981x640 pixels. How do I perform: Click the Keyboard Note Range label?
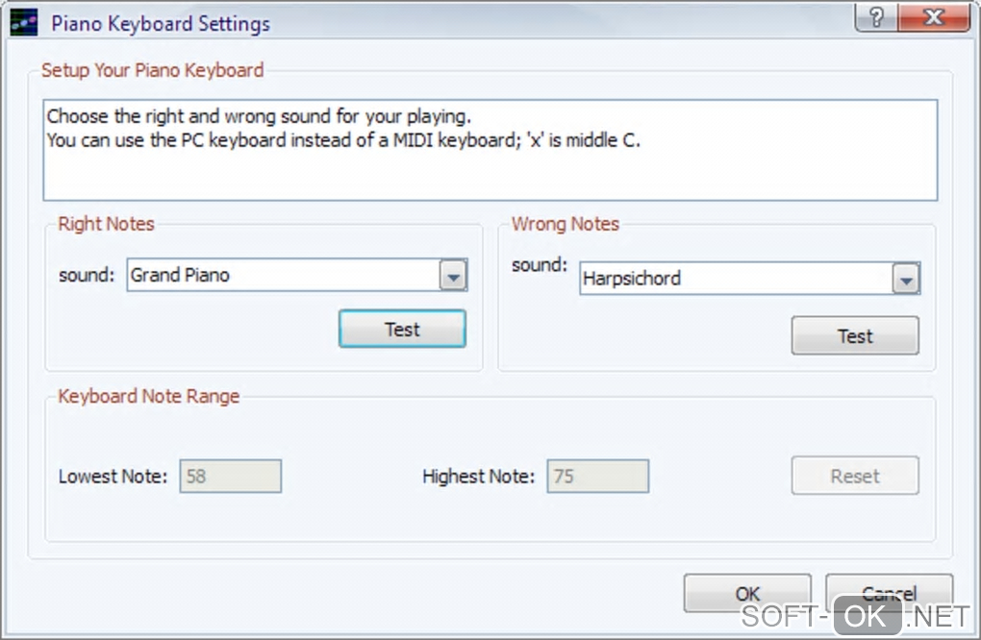(x=149, y=396)
